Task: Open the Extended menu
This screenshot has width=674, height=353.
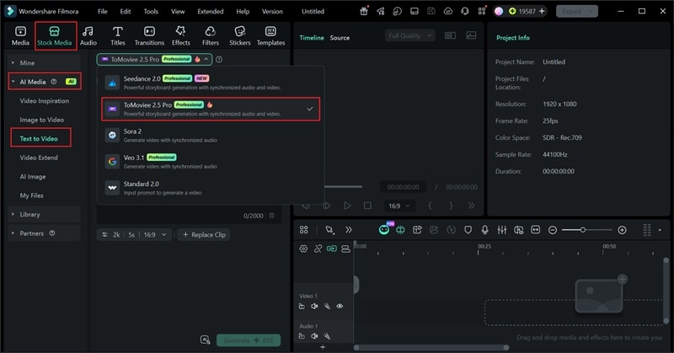Action: (210, 12)
